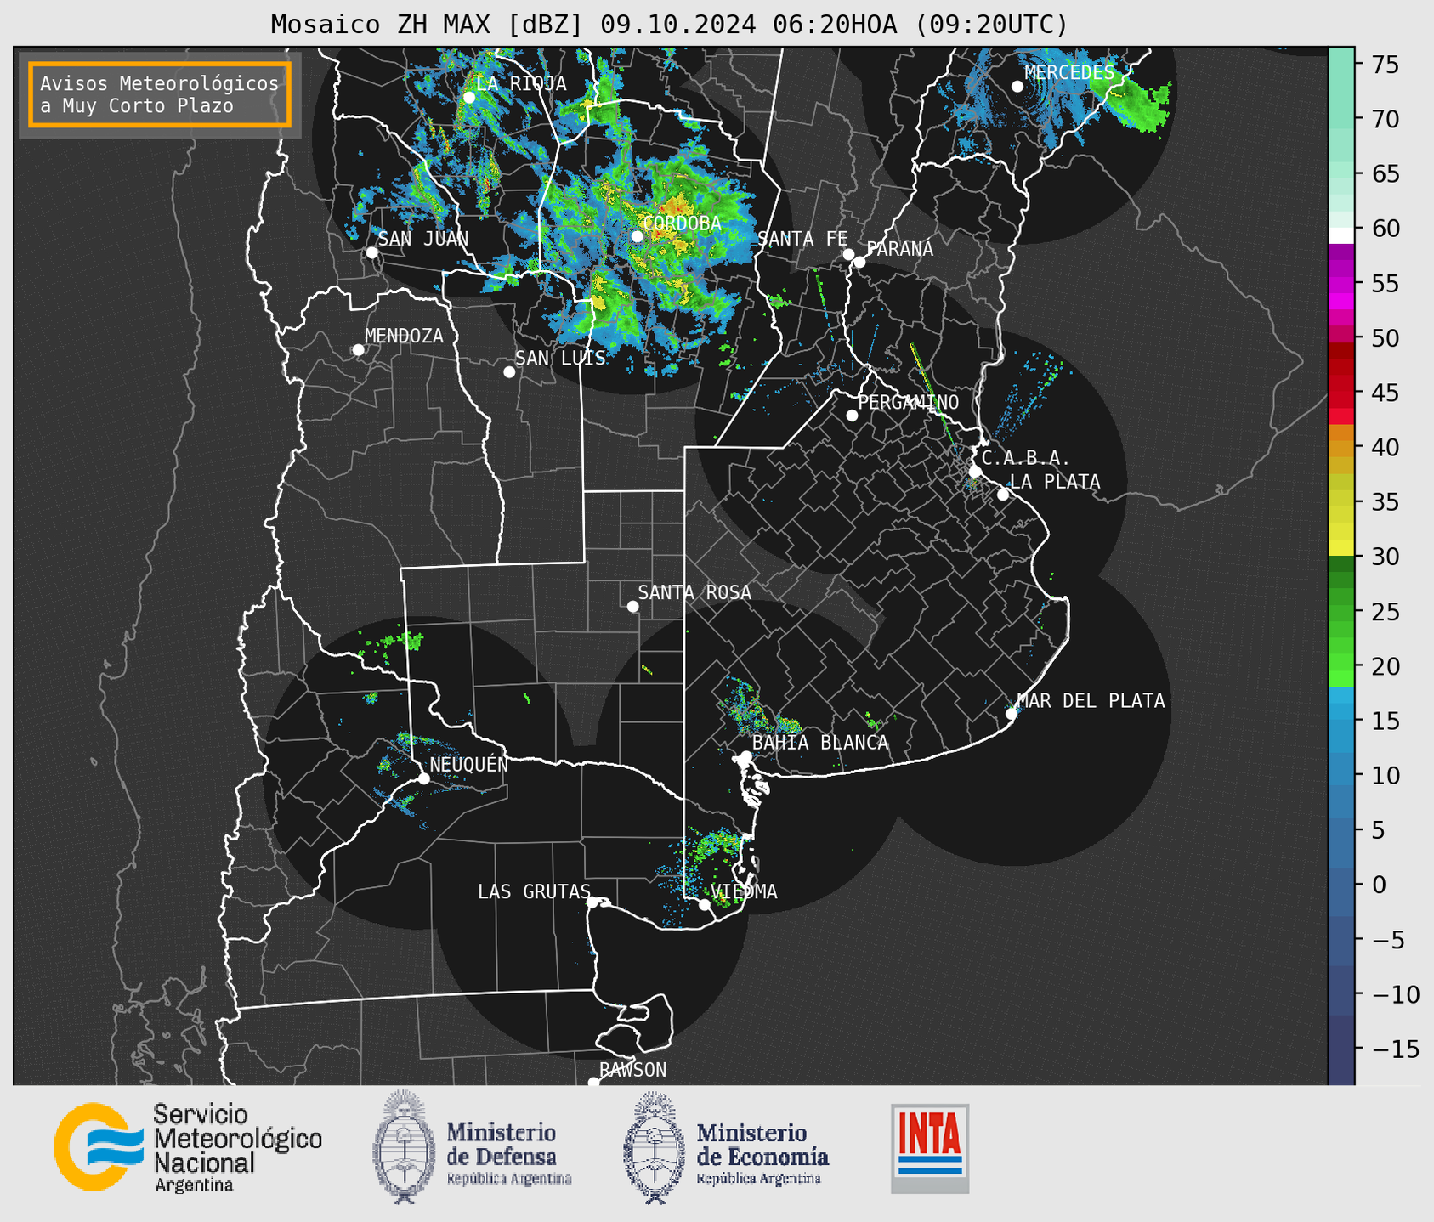1434x1222 pixels.
Task: Click the magenta 55 dBZ band on colorbar
Action: point(1341,283)
